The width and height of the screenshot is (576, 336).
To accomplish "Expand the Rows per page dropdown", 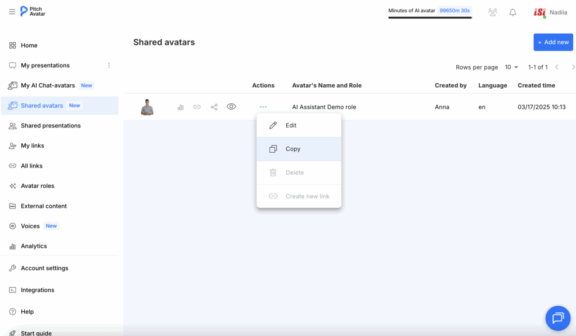I will click(x=511, y=67).
